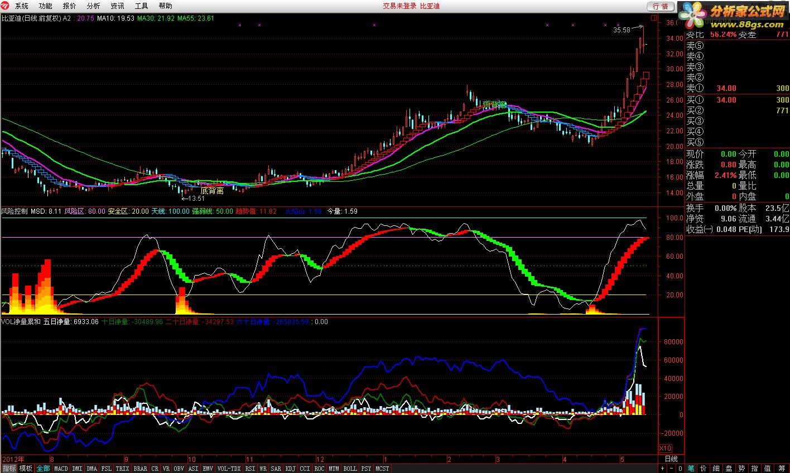The width and height of the screenshot is (790, 473).
Task: Open the 功能 menu
Action: (x=46, y=6)
